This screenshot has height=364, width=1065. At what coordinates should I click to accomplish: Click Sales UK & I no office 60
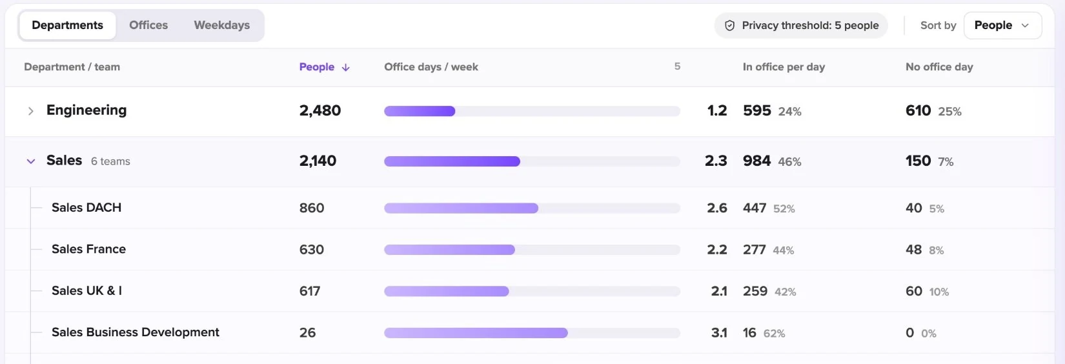(x=913, y=291)
